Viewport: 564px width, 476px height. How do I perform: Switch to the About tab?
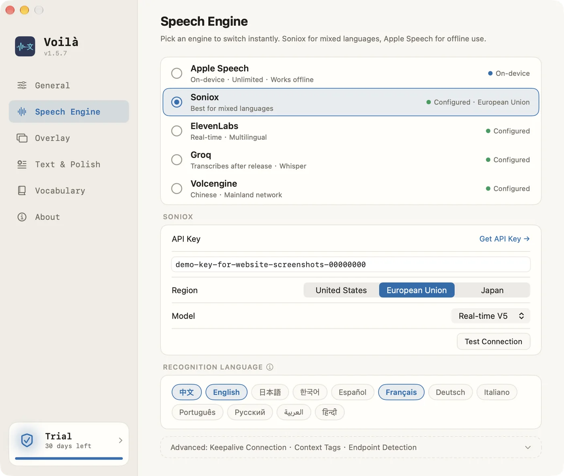69,217
